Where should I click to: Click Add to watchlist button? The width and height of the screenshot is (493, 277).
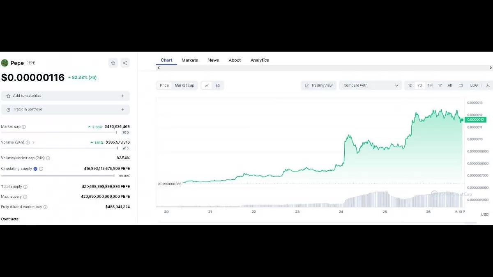65,96
